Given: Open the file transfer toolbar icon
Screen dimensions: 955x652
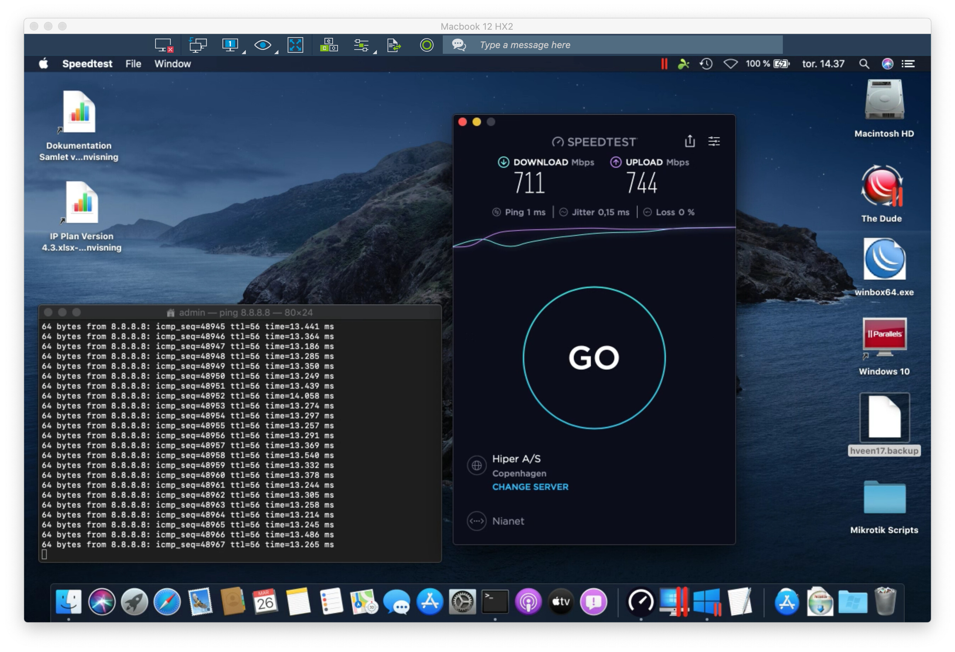Looking at the screenshot, I should point(394,45).
